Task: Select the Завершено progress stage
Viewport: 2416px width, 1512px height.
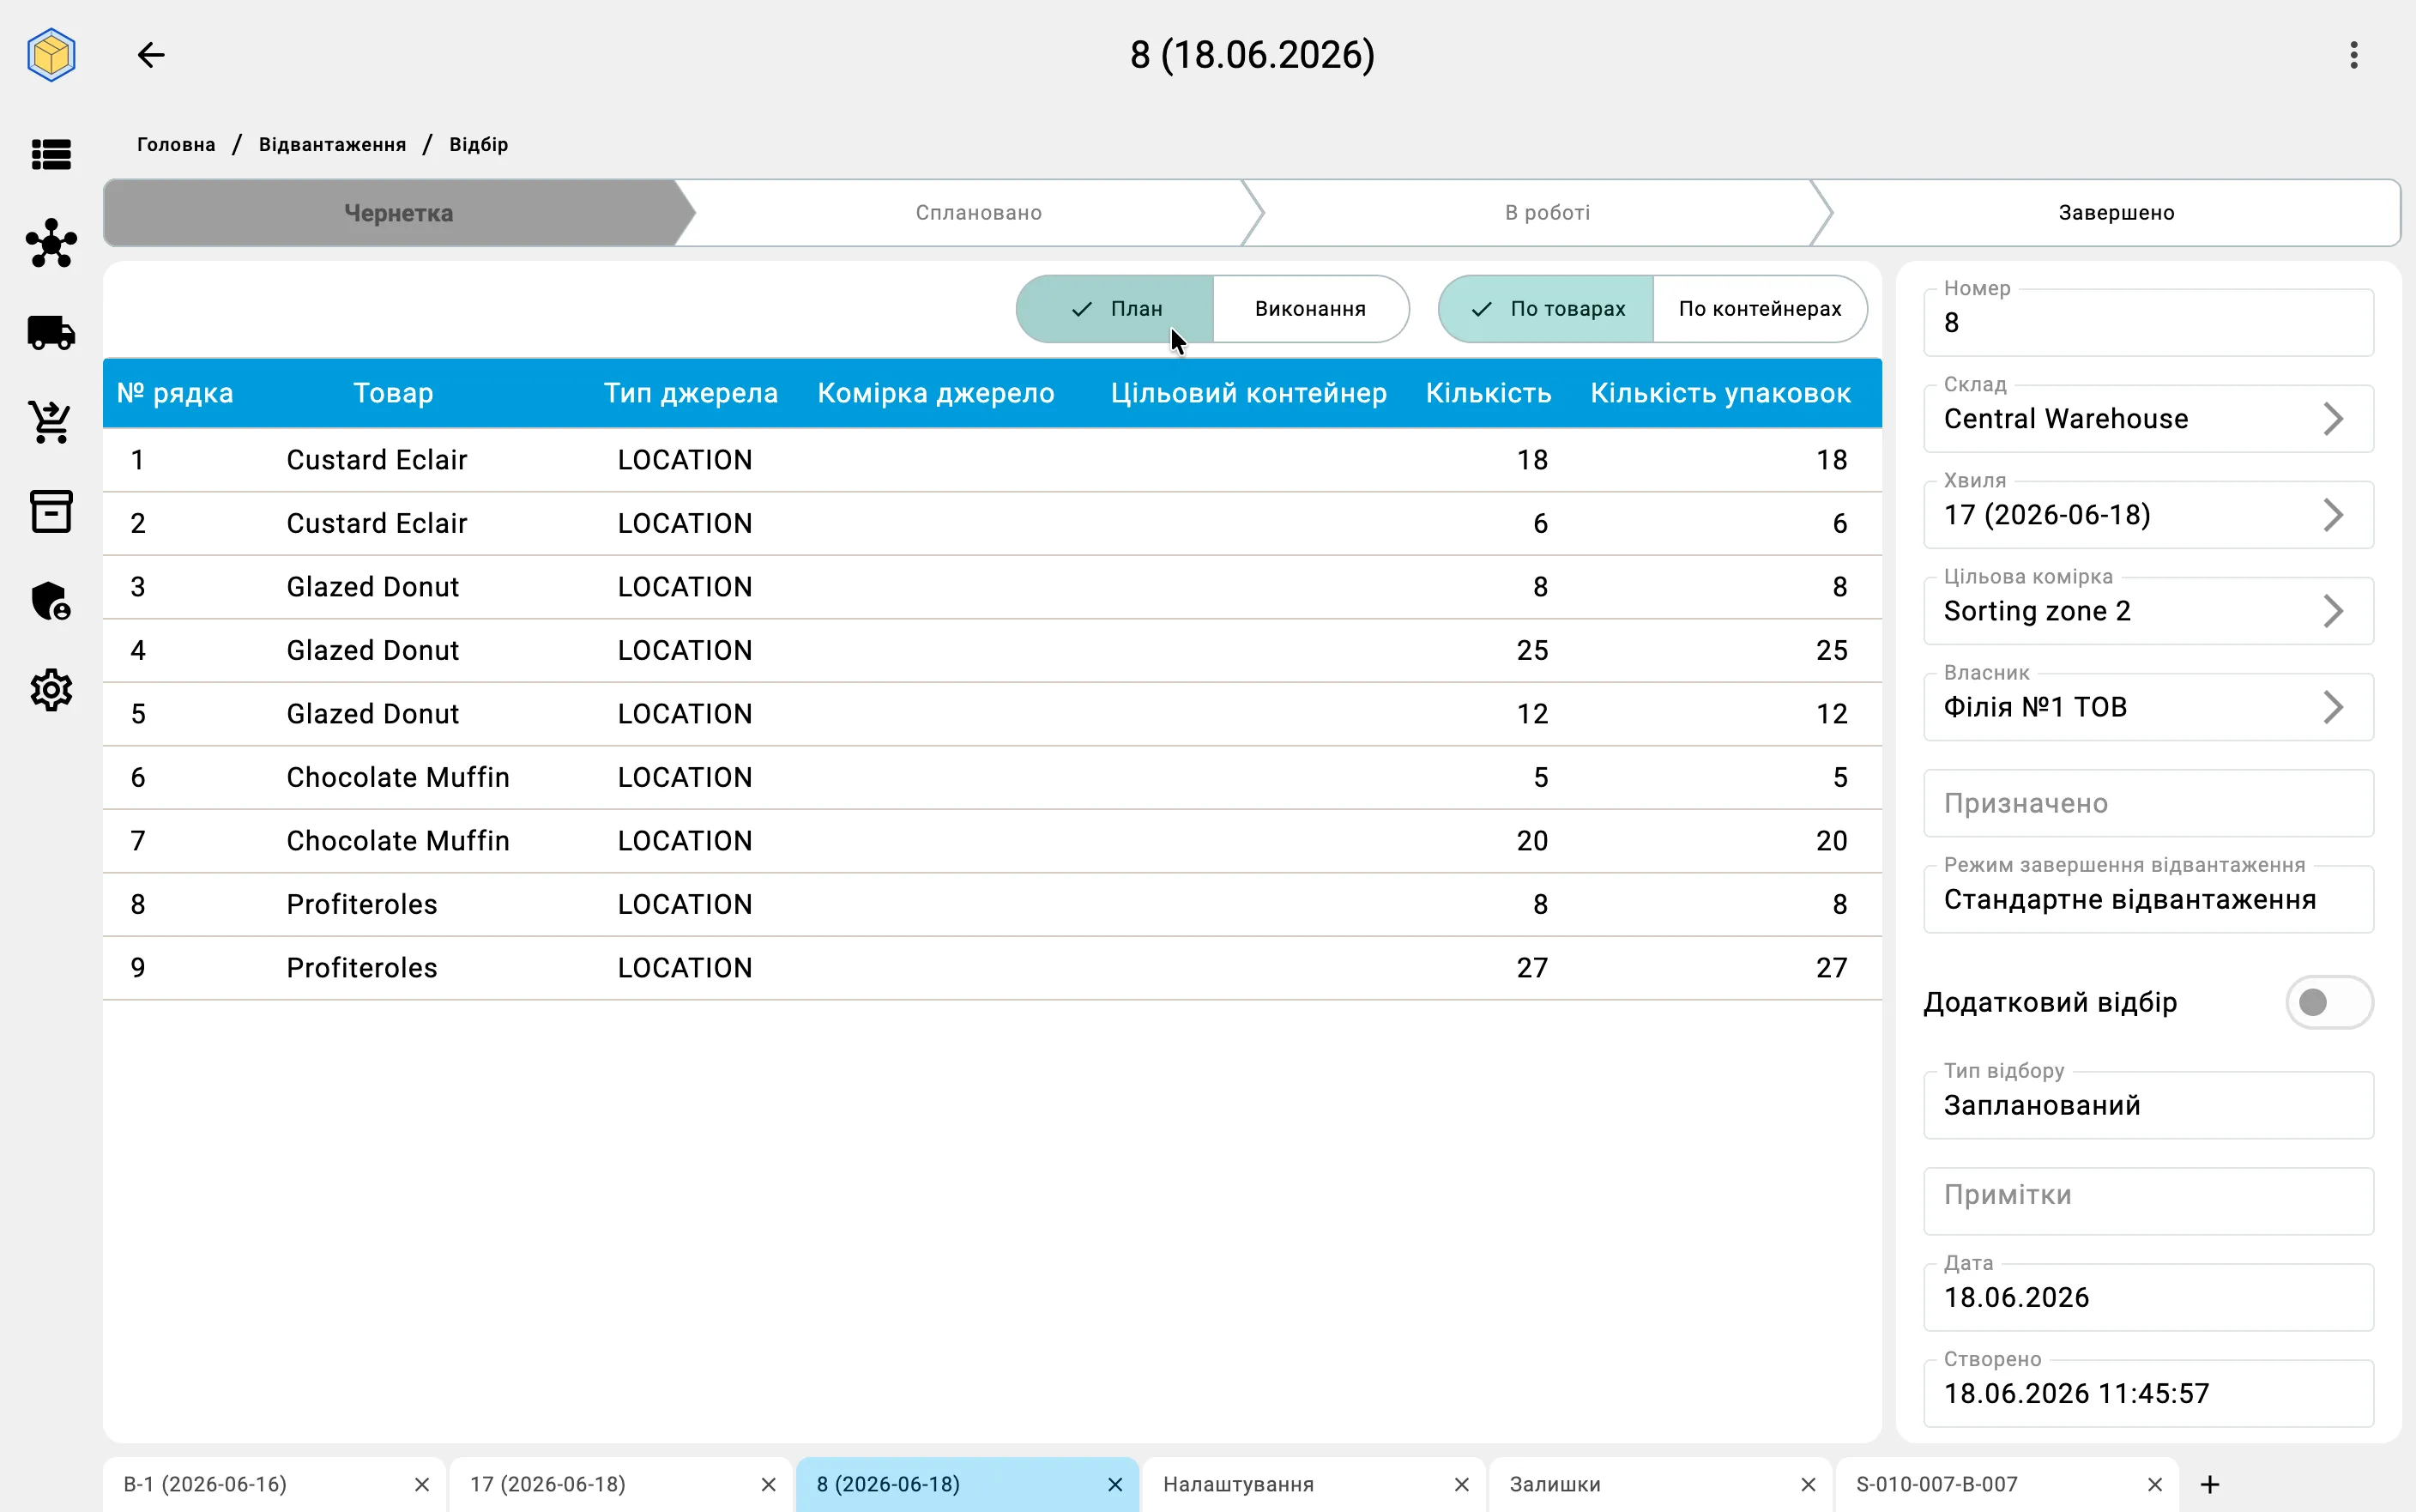Action: click(2115, 213)
